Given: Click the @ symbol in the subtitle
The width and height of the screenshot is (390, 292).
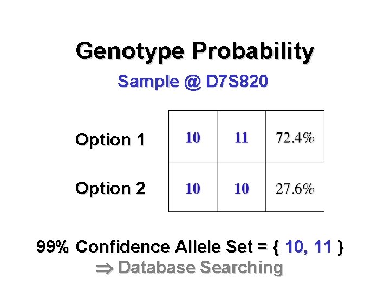Looking at the screenshot, I should [192, 82].
